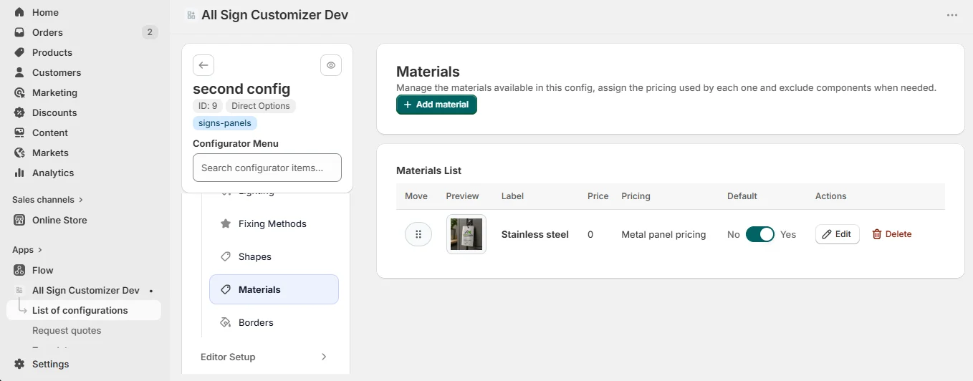Click the Orders bag icon
The width and height of the screenshot is (973, 381).
coord(19,32)
